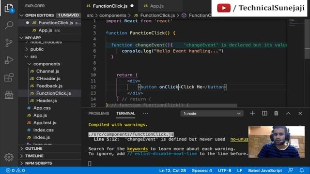The height and width of the screenshot is (174, 310).
Task: Click ./src/components/FunctionClick.js path in terminal
Action: (x=131, y=134)
